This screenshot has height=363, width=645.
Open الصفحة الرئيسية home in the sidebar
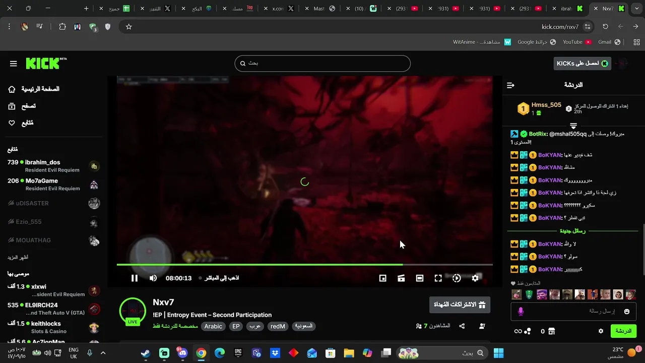tap(34, 89)
